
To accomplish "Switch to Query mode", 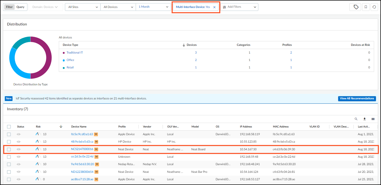I will pyautogui.click(x=20, y=7).
